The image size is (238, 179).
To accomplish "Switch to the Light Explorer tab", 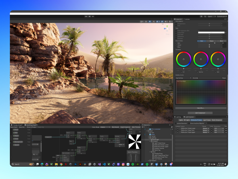I will (189, 117).
